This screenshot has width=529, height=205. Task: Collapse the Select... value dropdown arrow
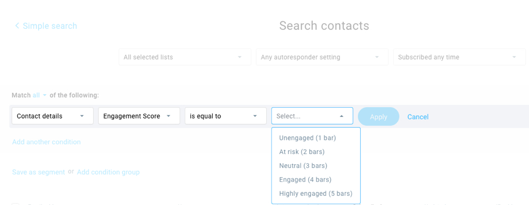click(x=341, y=116)
